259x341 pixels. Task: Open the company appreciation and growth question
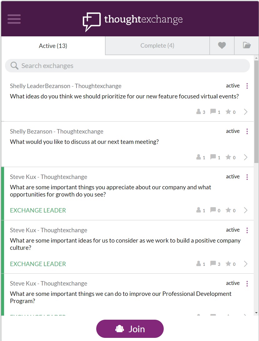[x=111, y=191]
